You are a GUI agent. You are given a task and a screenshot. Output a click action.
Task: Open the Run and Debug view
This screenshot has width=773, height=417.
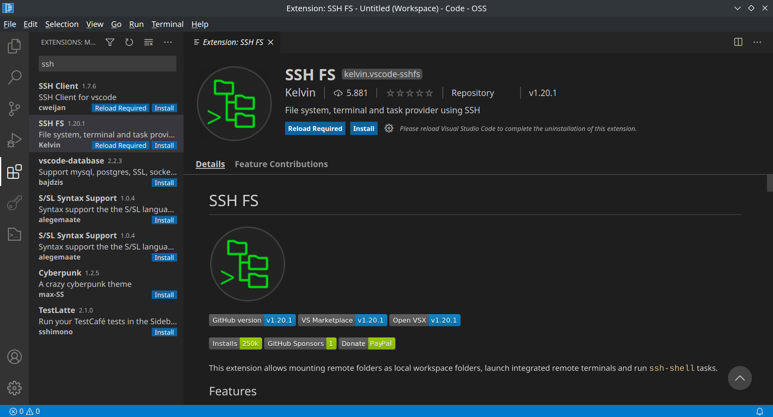click(x=14, y=140)
